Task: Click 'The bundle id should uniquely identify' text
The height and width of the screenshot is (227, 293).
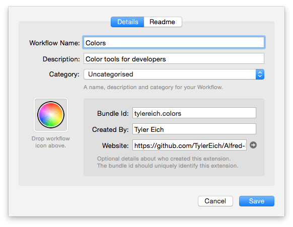Action: click(x=168, y=166)
